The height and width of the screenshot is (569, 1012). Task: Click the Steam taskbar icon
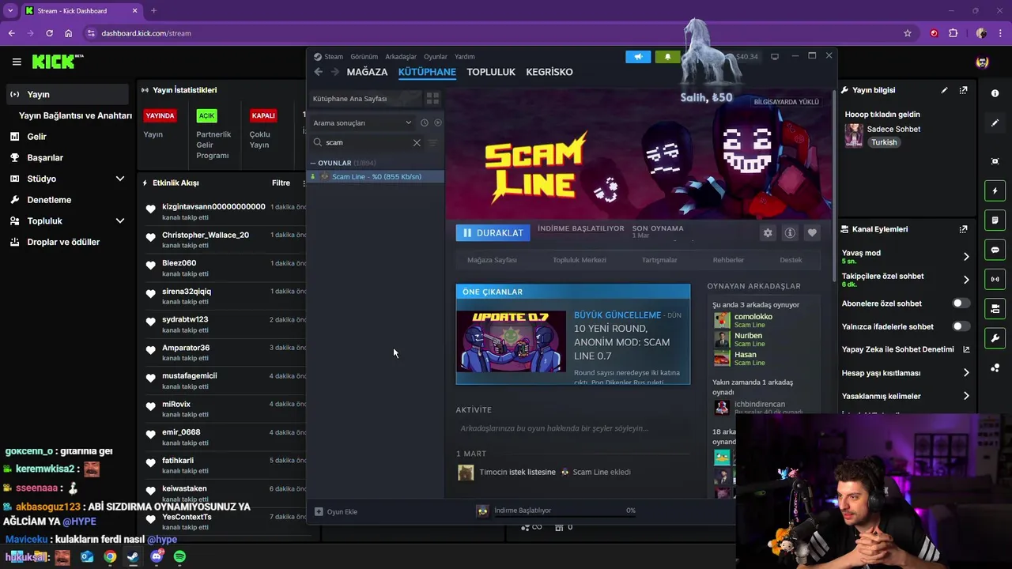(x=133, y=556)
